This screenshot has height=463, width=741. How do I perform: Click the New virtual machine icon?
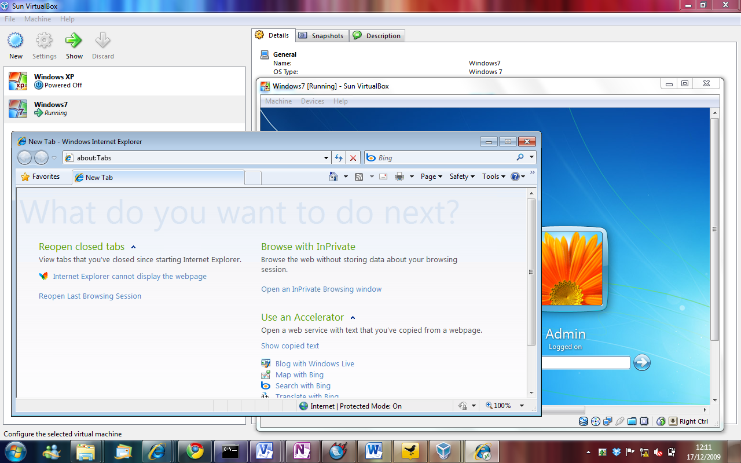16,41
